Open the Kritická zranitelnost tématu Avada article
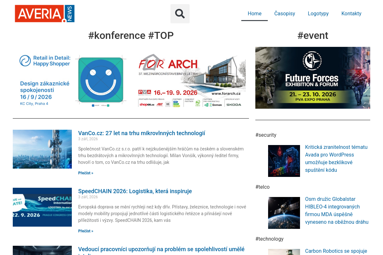 [336, 158]
